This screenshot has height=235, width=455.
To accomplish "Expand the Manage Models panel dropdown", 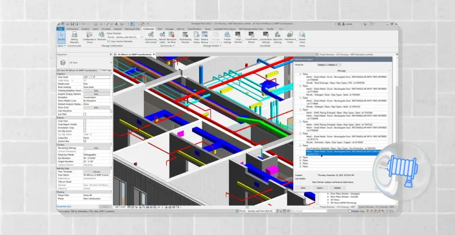I will click(x=212, y=46).
